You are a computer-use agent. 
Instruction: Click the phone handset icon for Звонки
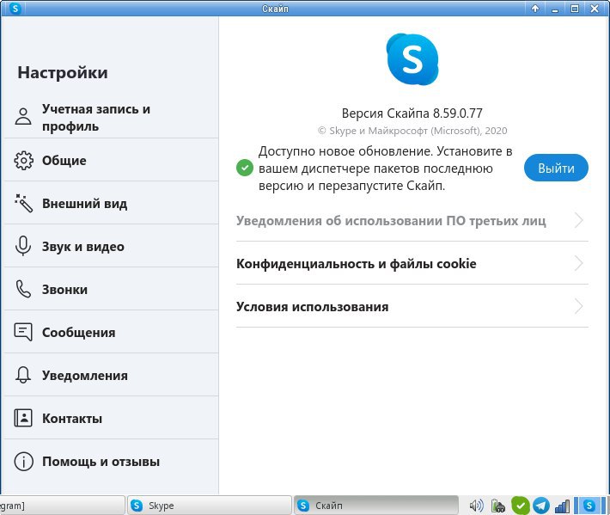click(23, 289)
